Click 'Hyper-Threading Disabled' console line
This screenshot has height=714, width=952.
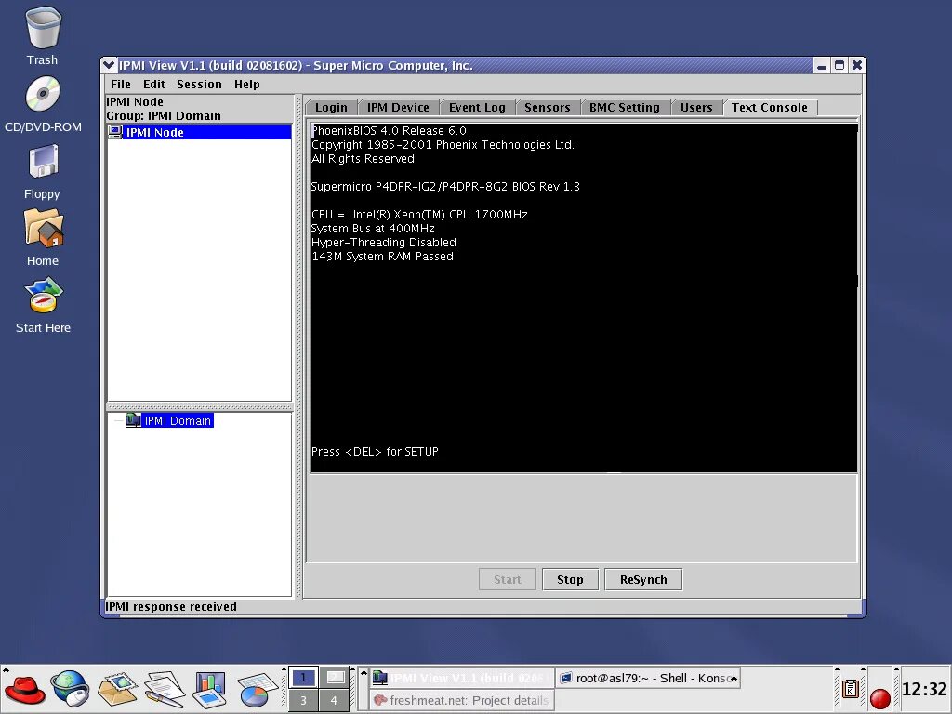pyautogui.click(x=384, y=243)
